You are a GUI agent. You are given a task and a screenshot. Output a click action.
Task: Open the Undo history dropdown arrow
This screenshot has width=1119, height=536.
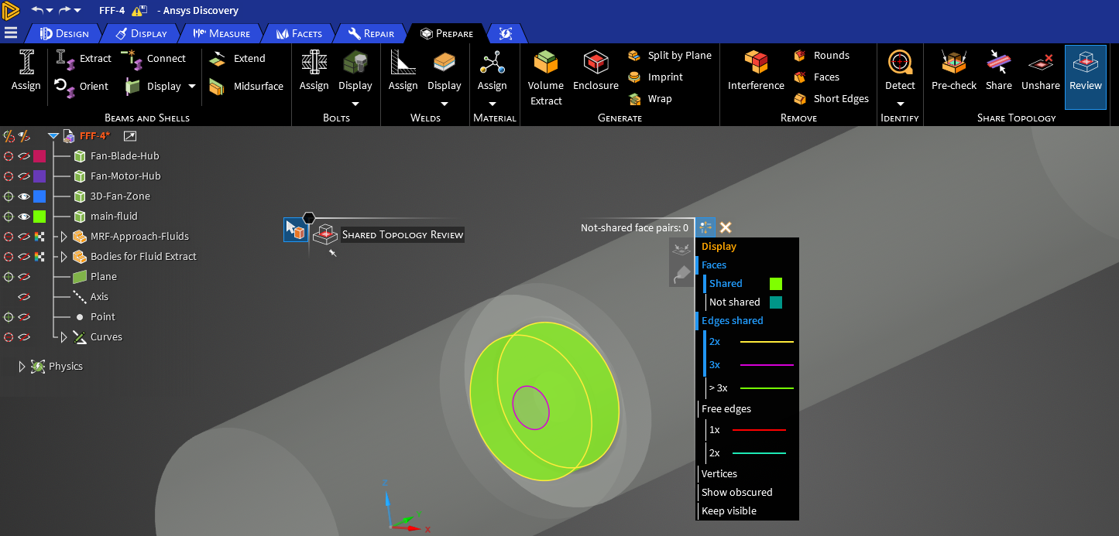[x=50, y=11]
